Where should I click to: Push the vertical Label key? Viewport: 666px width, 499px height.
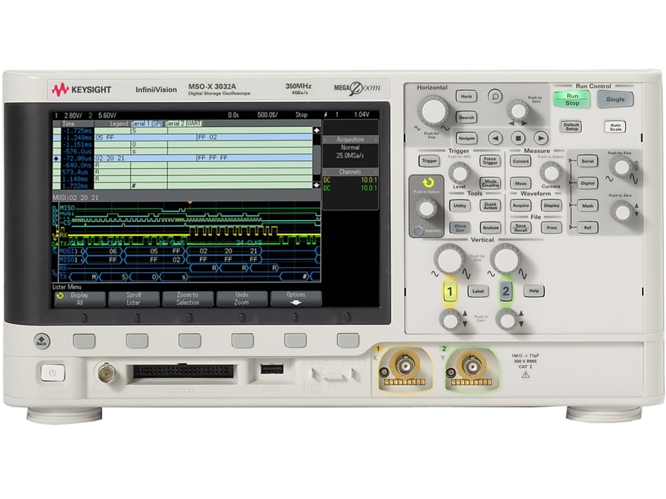478,291
